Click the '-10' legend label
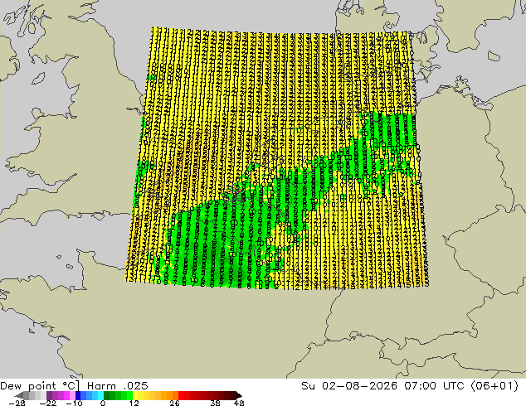Image resolution: width=526 pixels, height=406 pixels. tap(74, 403)
